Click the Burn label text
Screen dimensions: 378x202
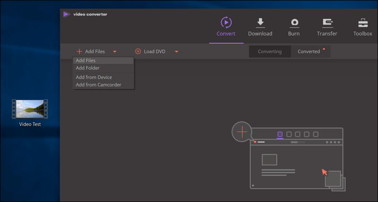point(294,34)
